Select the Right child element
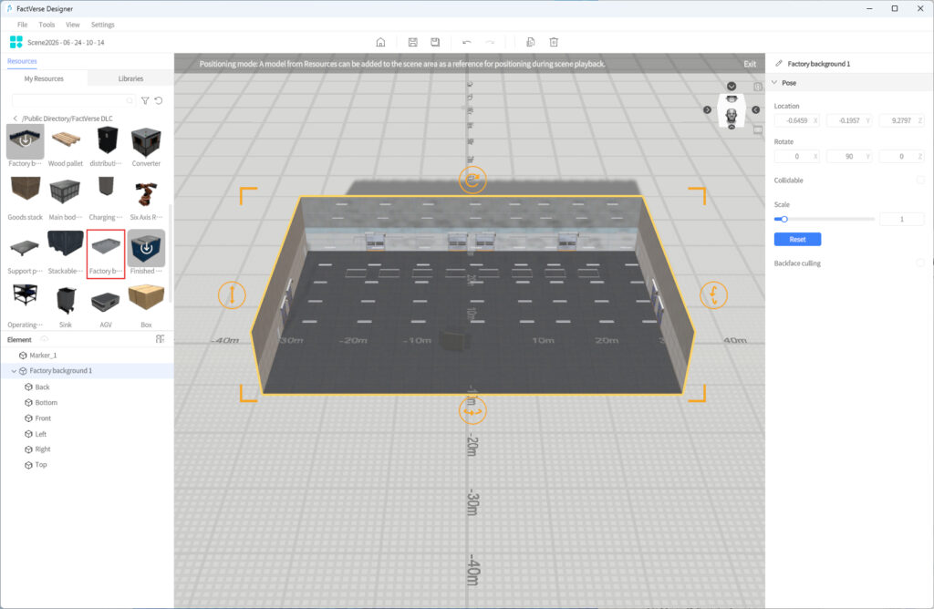Screen dimensions: 934x609 pyautogui.click(x=42, y=449)
